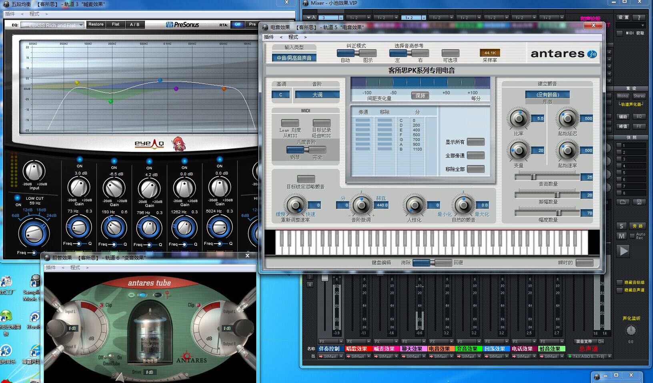Click the orange EQ band node on graph
The height and width of the screenshot is (383, 653).
224,89
